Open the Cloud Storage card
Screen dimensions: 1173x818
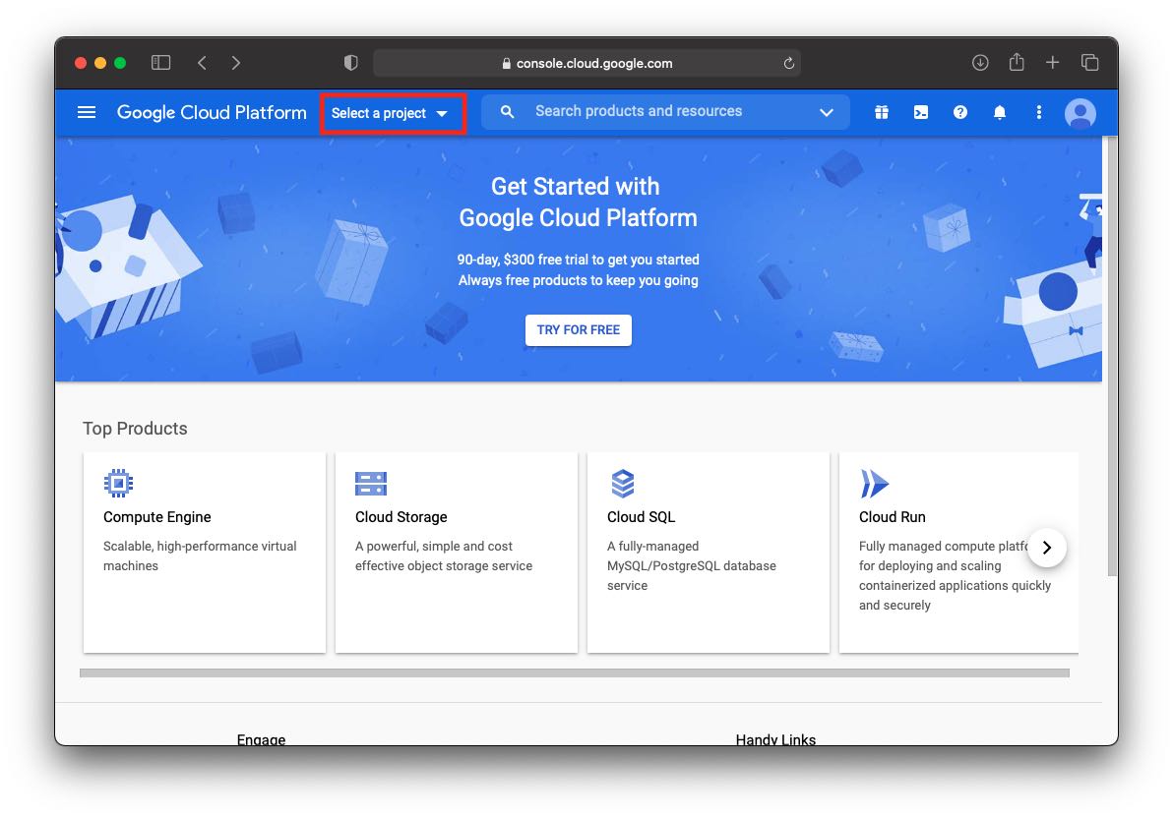[457, 552]
